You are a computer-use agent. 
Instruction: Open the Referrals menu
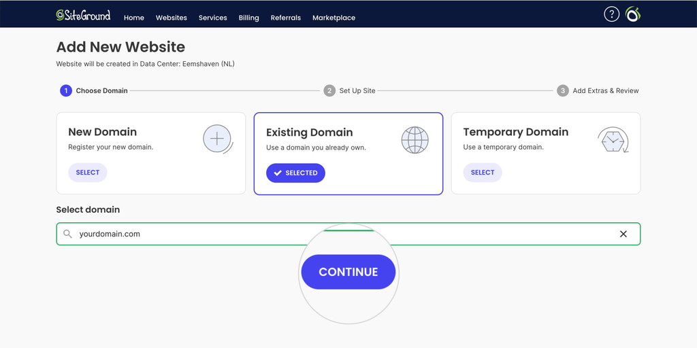click(285, 18)
